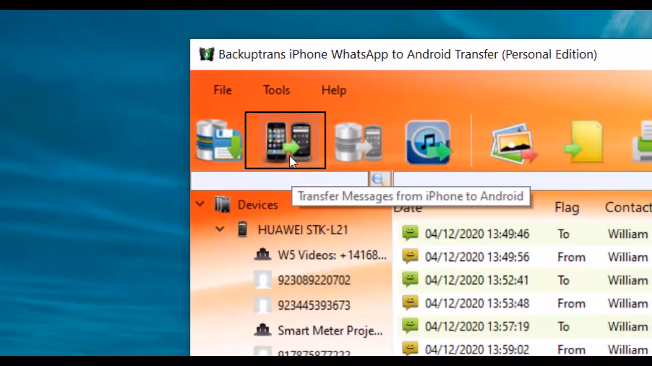
Task: Click the iTunes backup import toolbar icon
Action: [x=428, y=143]
